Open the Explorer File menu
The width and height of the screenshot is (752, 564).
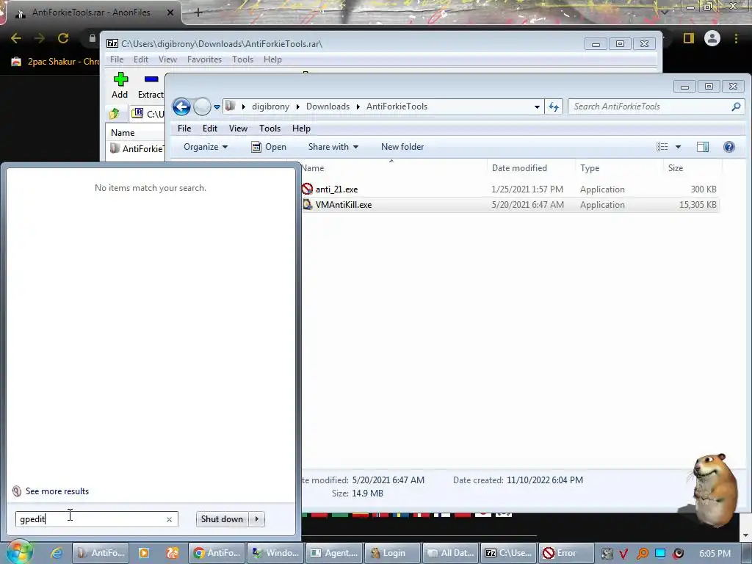(x=184, y=129)
